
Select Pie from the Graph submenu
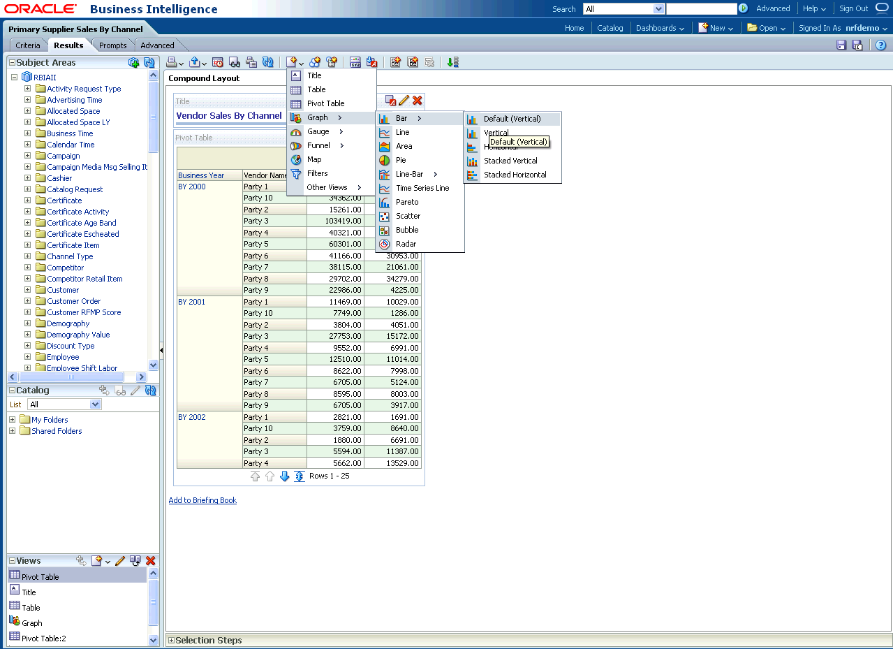click(401, 160)
